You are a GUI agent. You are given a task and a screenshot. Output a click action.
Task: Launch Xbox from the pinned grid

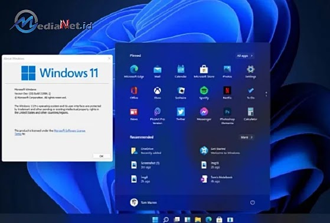(157, 93)
